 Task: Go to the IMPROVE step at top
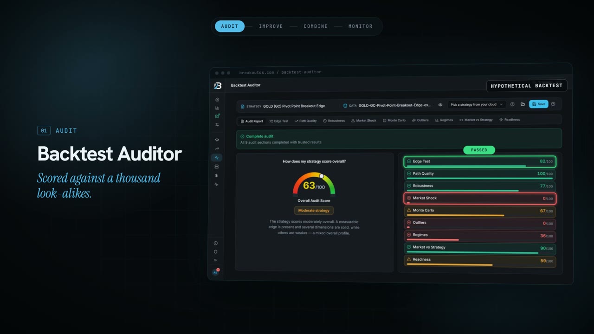(271, 26)
